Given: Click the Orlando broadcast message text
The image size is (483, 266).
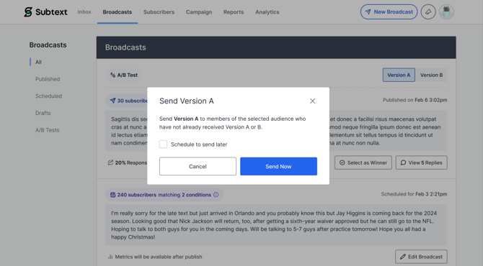Looking at the screenshot, I should tap(275, 225).
